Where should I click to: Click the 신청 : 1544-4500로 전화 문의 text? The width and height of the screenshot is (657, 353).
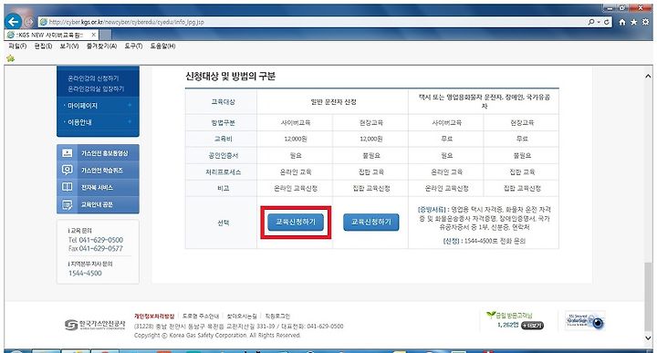[x=484, y=241]
